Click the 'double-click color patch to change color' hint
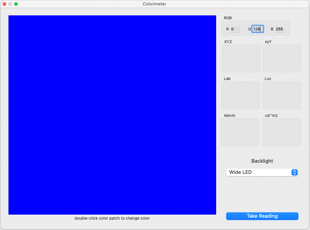 [112, 218]
